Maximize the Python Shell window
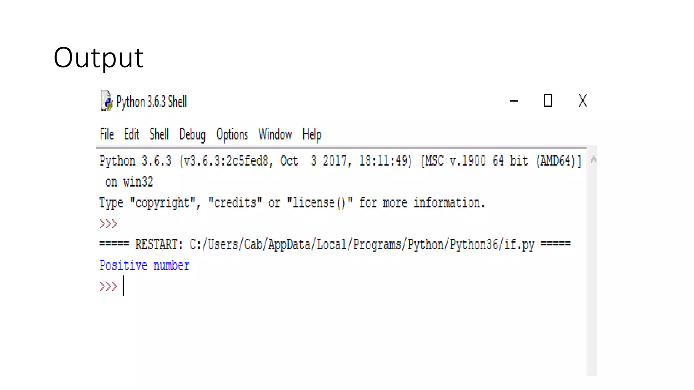 click(x=548, y=101)
